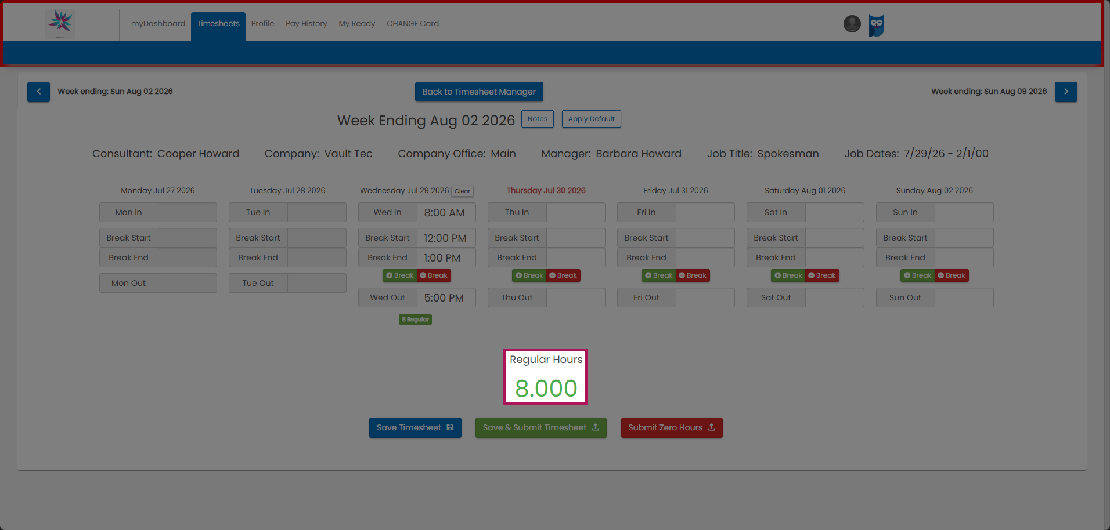The image size is (1110, 530).
Task: Go to previous week with left arrow
Action: [x=38, y=92]
